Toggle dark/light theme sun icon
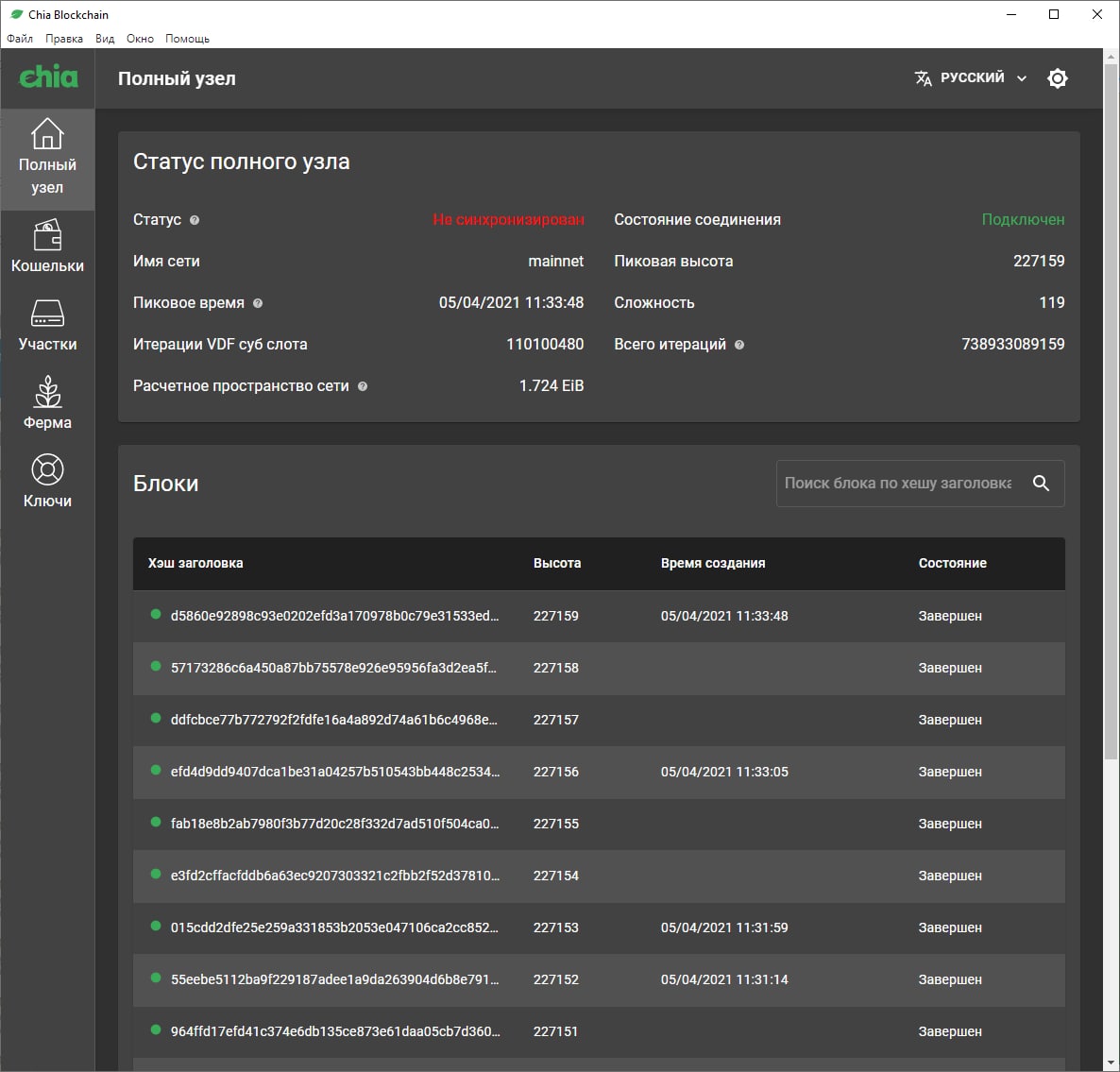The image size is (1120, 1072). (x=1057, y=77)
